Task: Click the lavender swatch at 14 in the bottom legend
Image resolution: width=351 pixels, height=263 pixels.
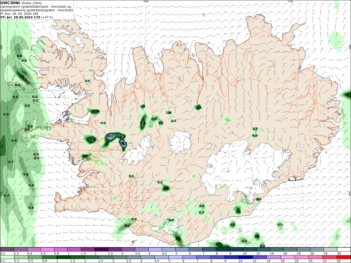Action: coord(273,257)
